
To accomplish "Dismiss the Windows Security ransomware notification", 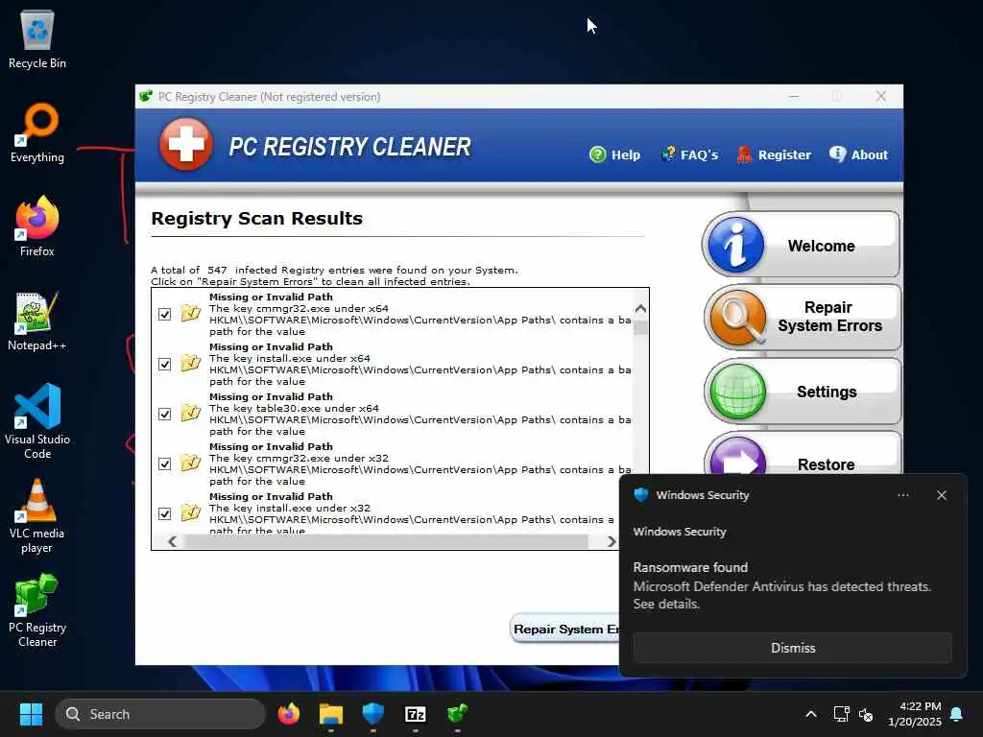I will pyautogui.click(x=792, y=648).
